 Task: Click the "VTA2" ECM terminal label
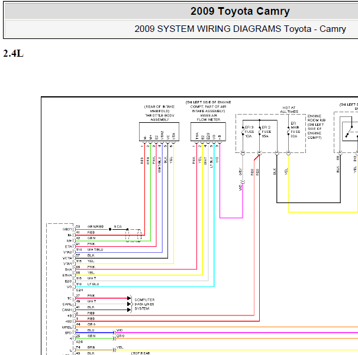pyautogui.click(x=67, y=252)
